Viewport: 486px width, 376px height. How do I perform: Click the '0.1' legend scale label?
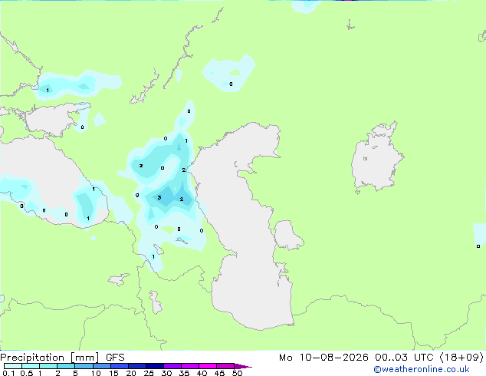tap(8, 373)
